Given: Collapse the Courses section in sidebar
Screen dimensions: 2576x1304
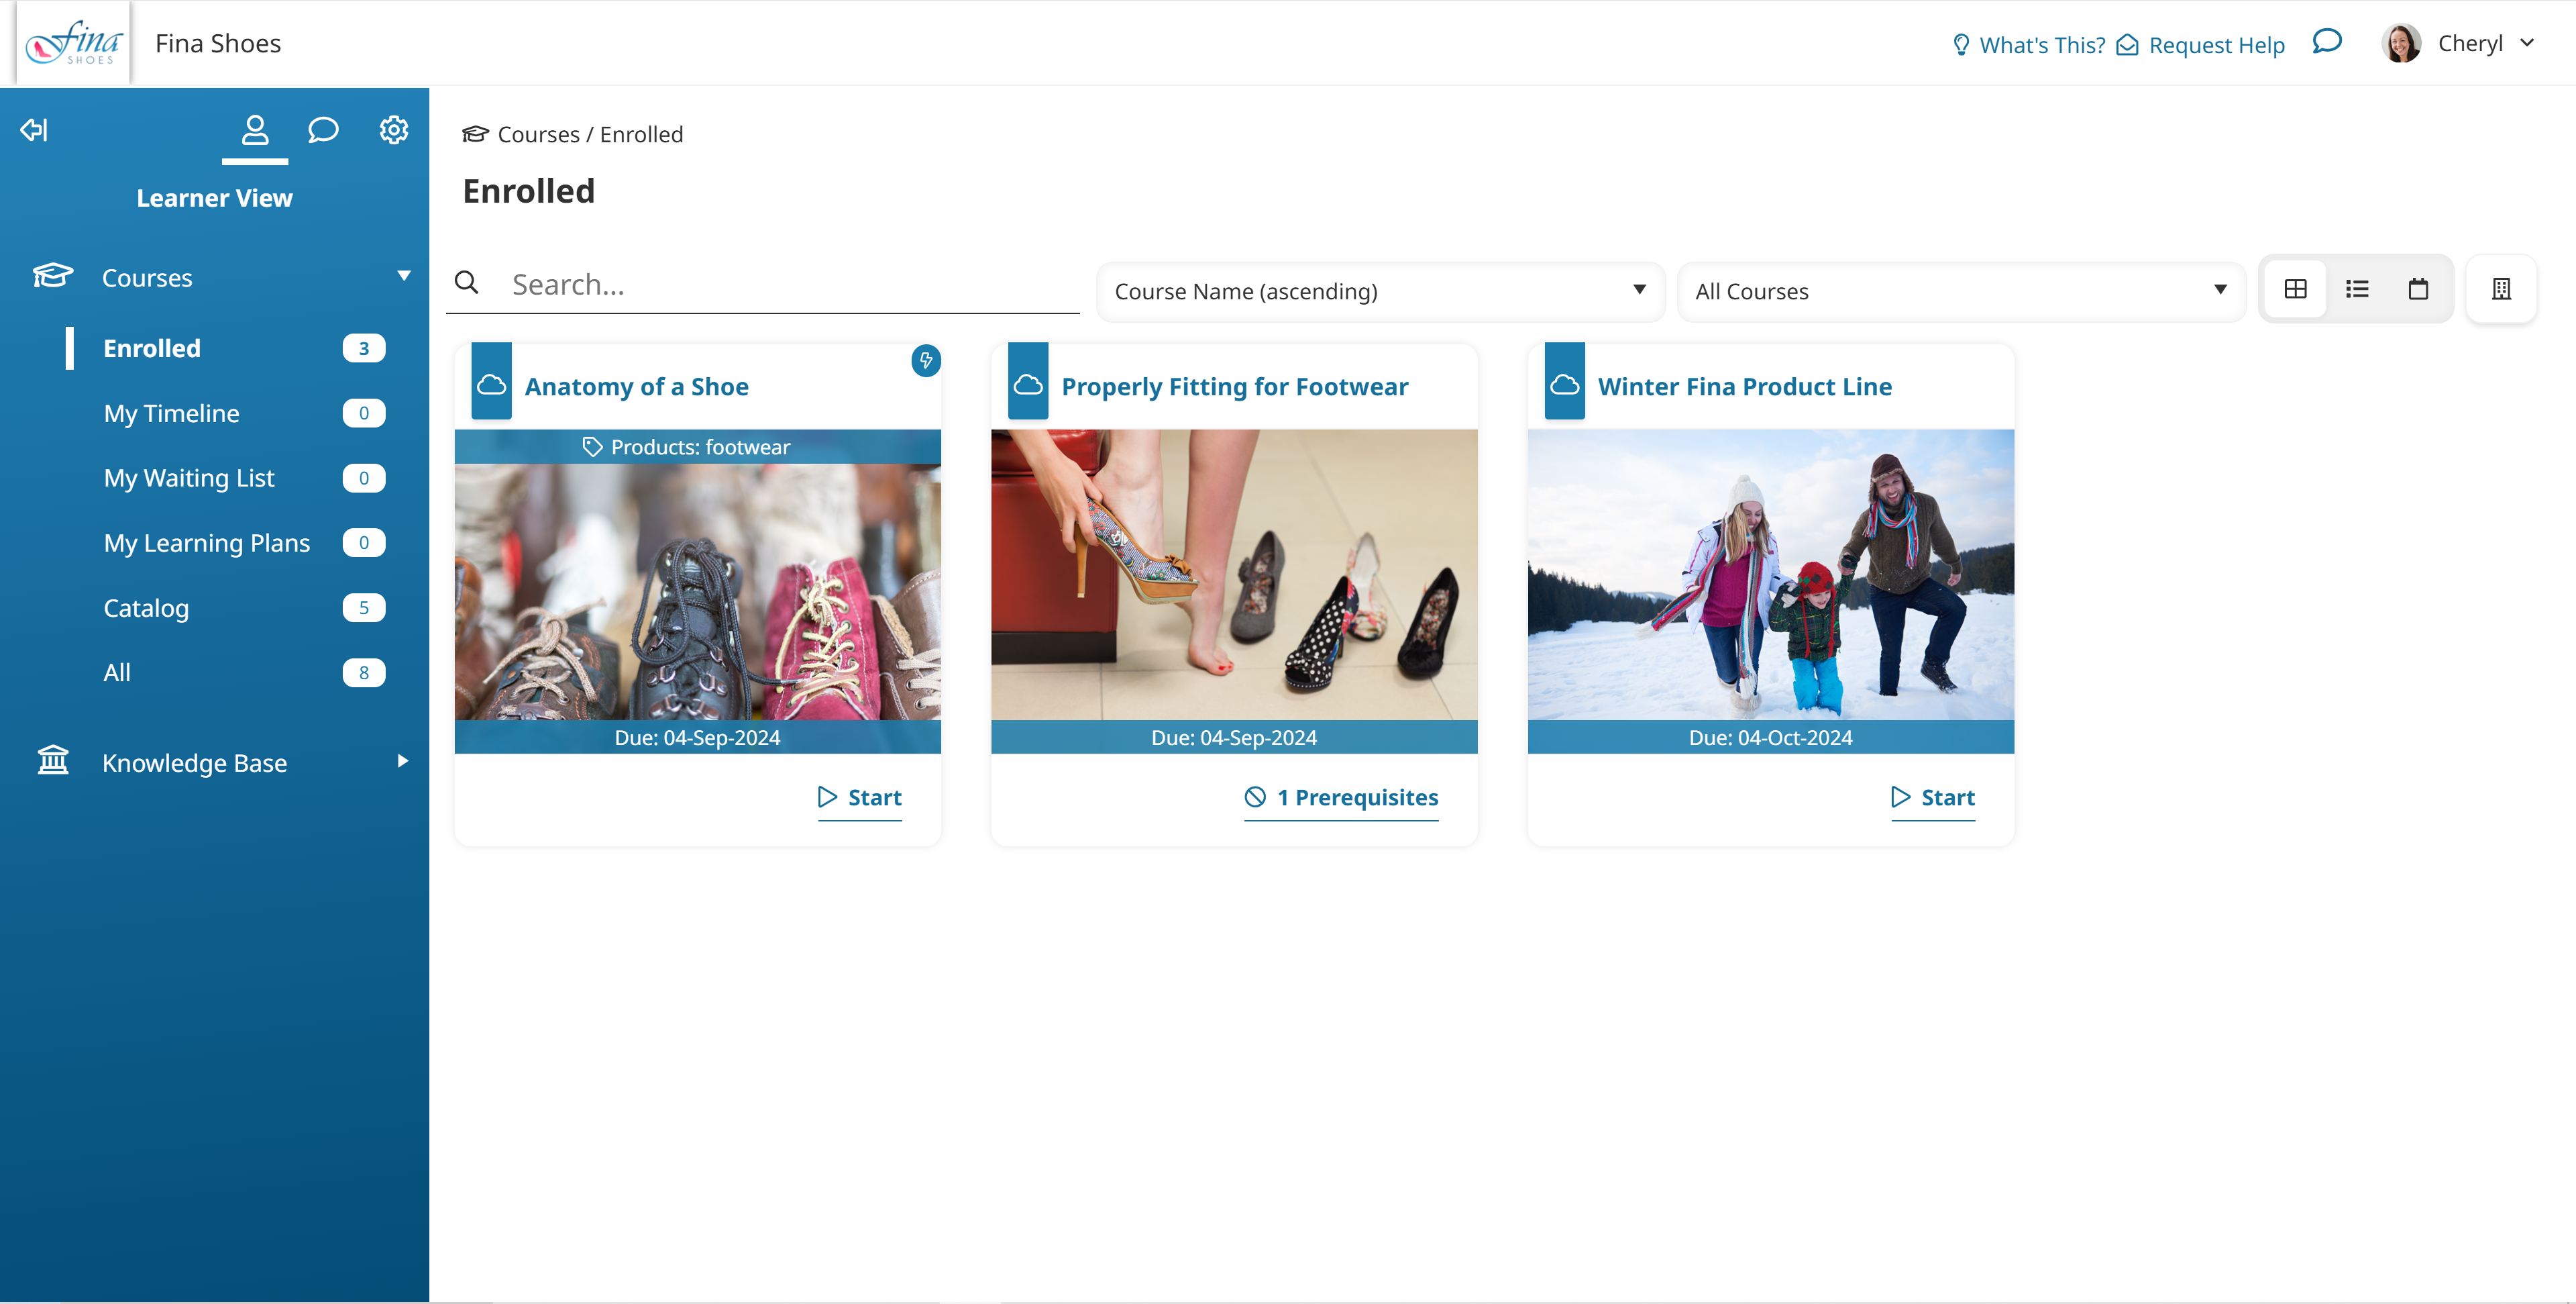Looking at the screenshot, I should pyautogui.click(x=403, y=275).
